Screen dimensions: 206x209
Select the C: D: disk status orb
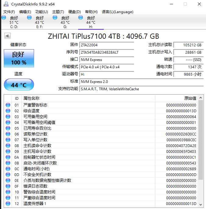coord(4,17)
